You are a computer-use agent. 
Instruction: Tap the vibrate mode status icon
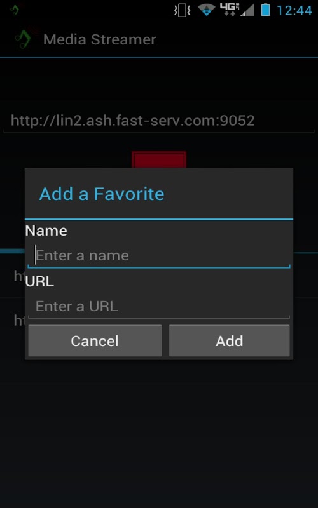[x=182, y=10]
